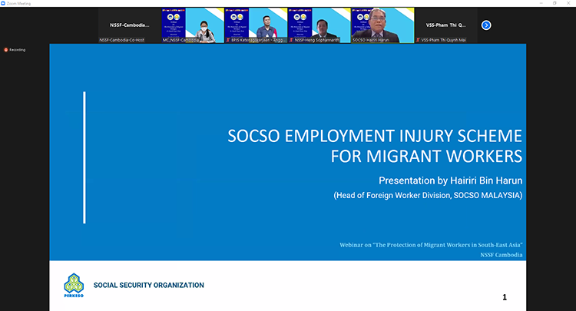Click the webinar title line on the slide
Screen dimensions: 576x311
pos(431,245)
